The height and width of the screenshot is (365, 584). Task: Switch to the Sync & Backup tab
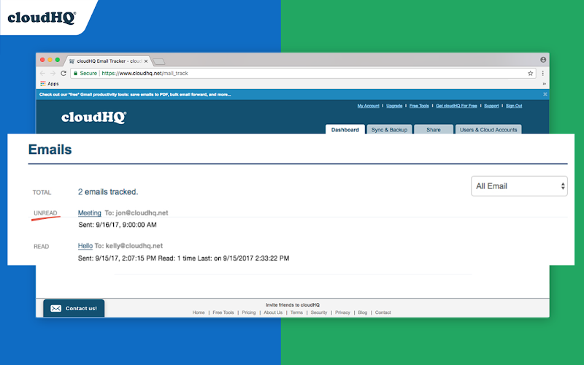point(389,129)
